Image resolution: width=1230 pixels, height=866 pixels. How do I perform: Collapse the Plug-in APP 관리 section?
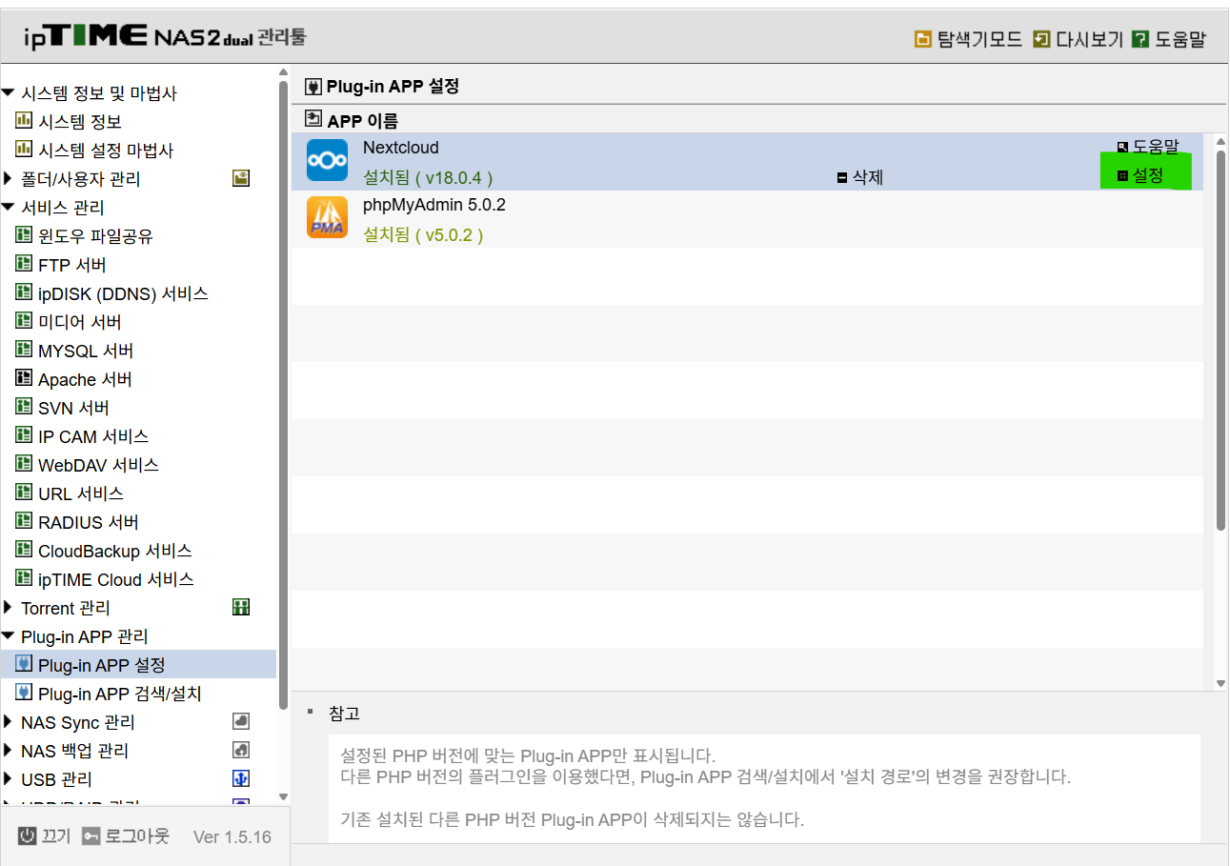coord(9,635)
